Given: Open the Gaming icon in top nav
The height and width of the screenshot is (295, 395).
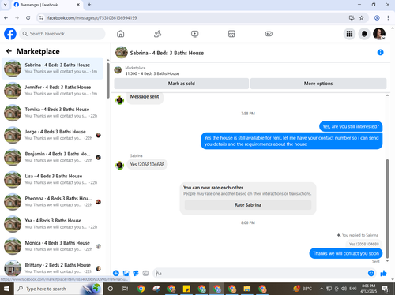Looking at the screenshot, I should 269,34.
